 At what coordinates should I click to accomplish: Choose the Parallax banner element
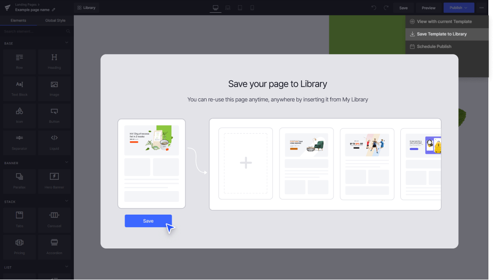pyautogui.click(x=19, y=181)
